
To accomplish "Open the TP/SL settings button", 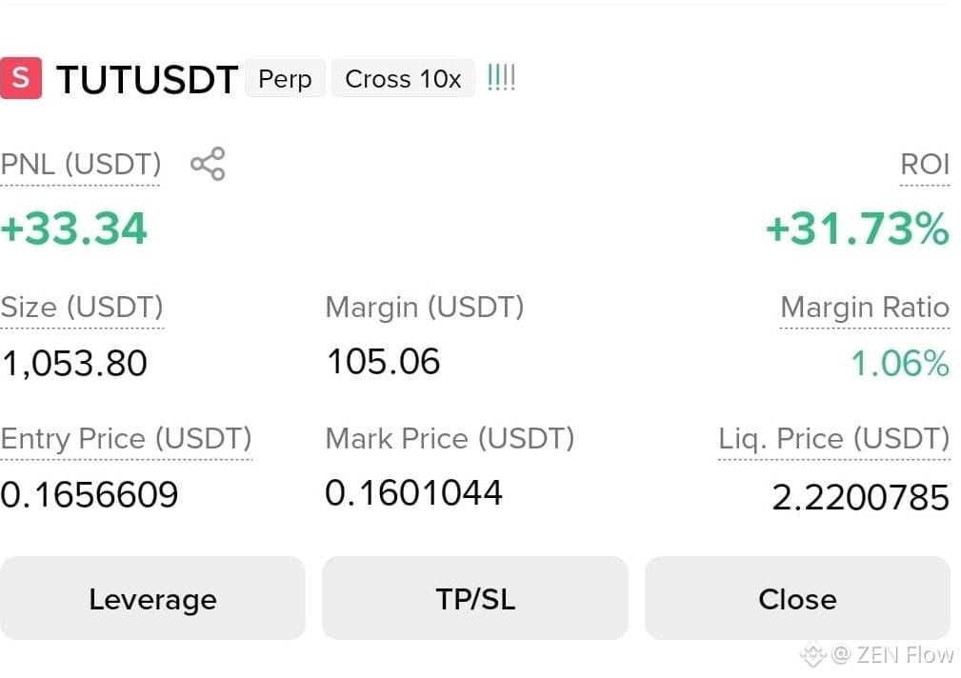I will (475, 598).
